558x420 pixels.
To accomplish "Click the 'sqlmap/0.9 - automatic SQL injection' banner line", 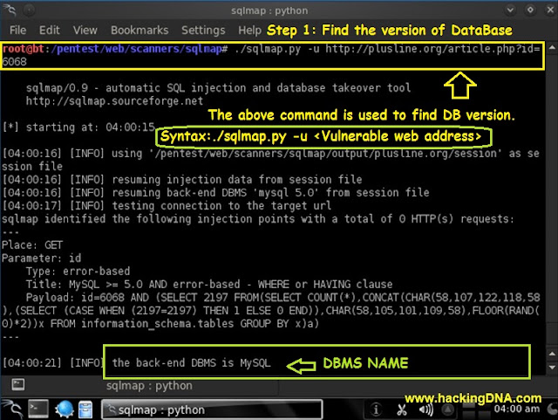I will coord(218,87).
